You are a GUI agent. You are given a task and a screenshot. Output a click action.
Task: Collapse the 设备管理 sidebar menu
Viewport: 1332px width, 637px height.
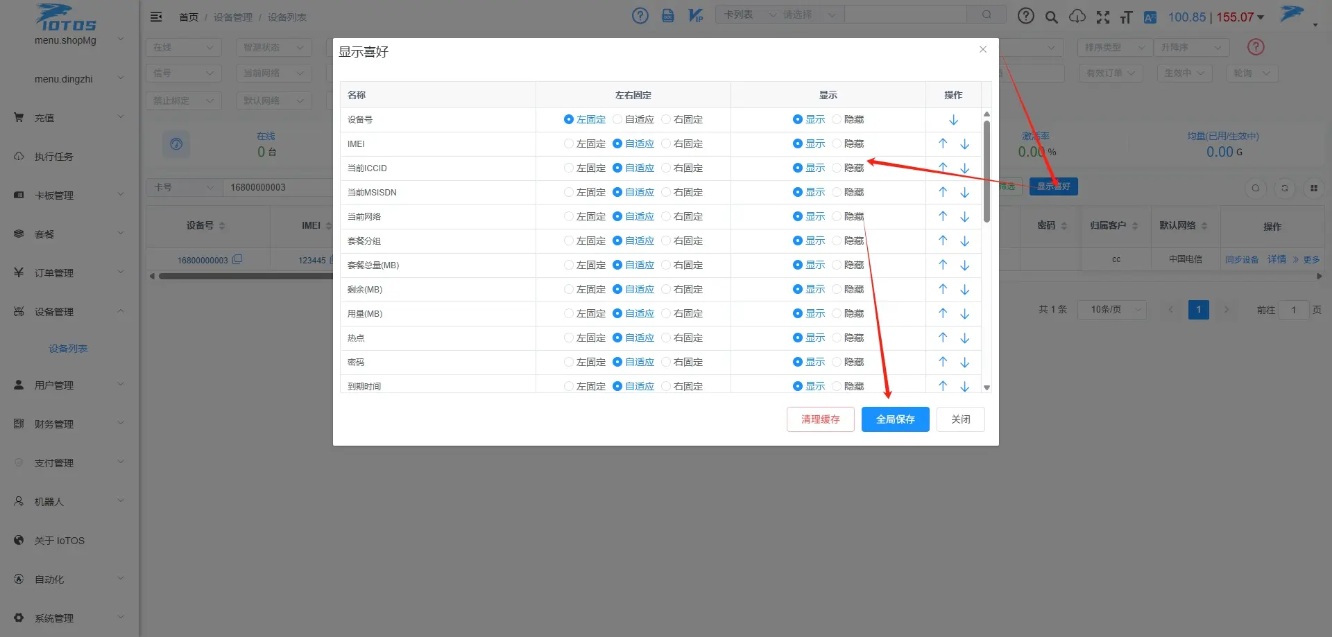click(69, 312)
